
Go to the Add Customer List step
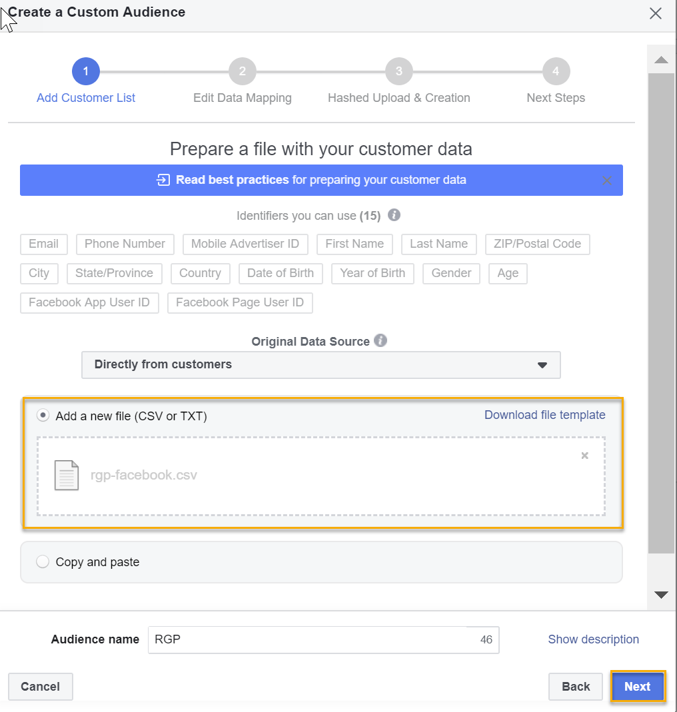(x=86, y=98)
